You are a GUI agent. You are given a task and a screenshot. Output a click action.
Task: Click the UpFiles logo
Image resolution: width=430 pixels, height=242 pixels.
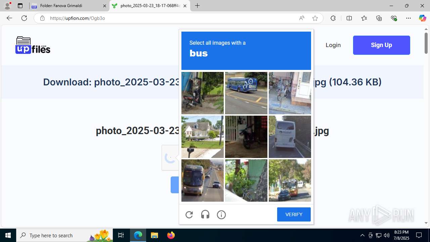(33, 45)
